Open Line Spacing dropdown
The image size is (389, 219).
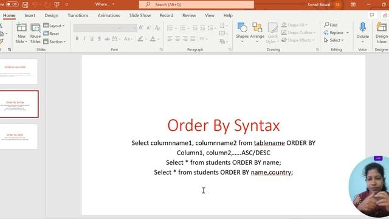[212, 28]
